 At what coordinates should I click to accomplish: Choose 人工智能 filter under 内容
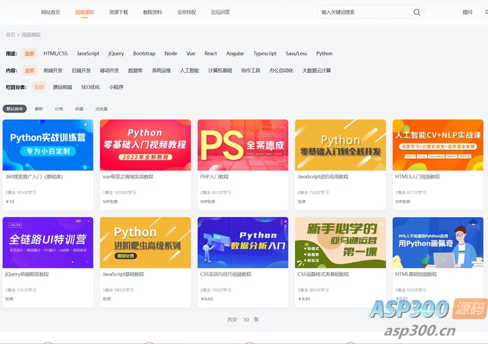pos(189,71)
